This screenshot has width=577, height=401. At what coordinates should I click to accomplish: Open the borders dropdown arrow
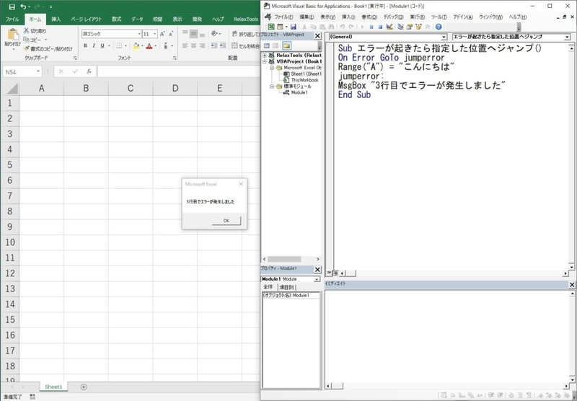tap(125, 46)
